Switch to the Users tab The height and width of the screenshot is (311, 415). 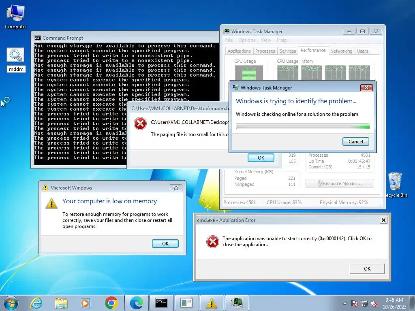click(x=362, y=51)
